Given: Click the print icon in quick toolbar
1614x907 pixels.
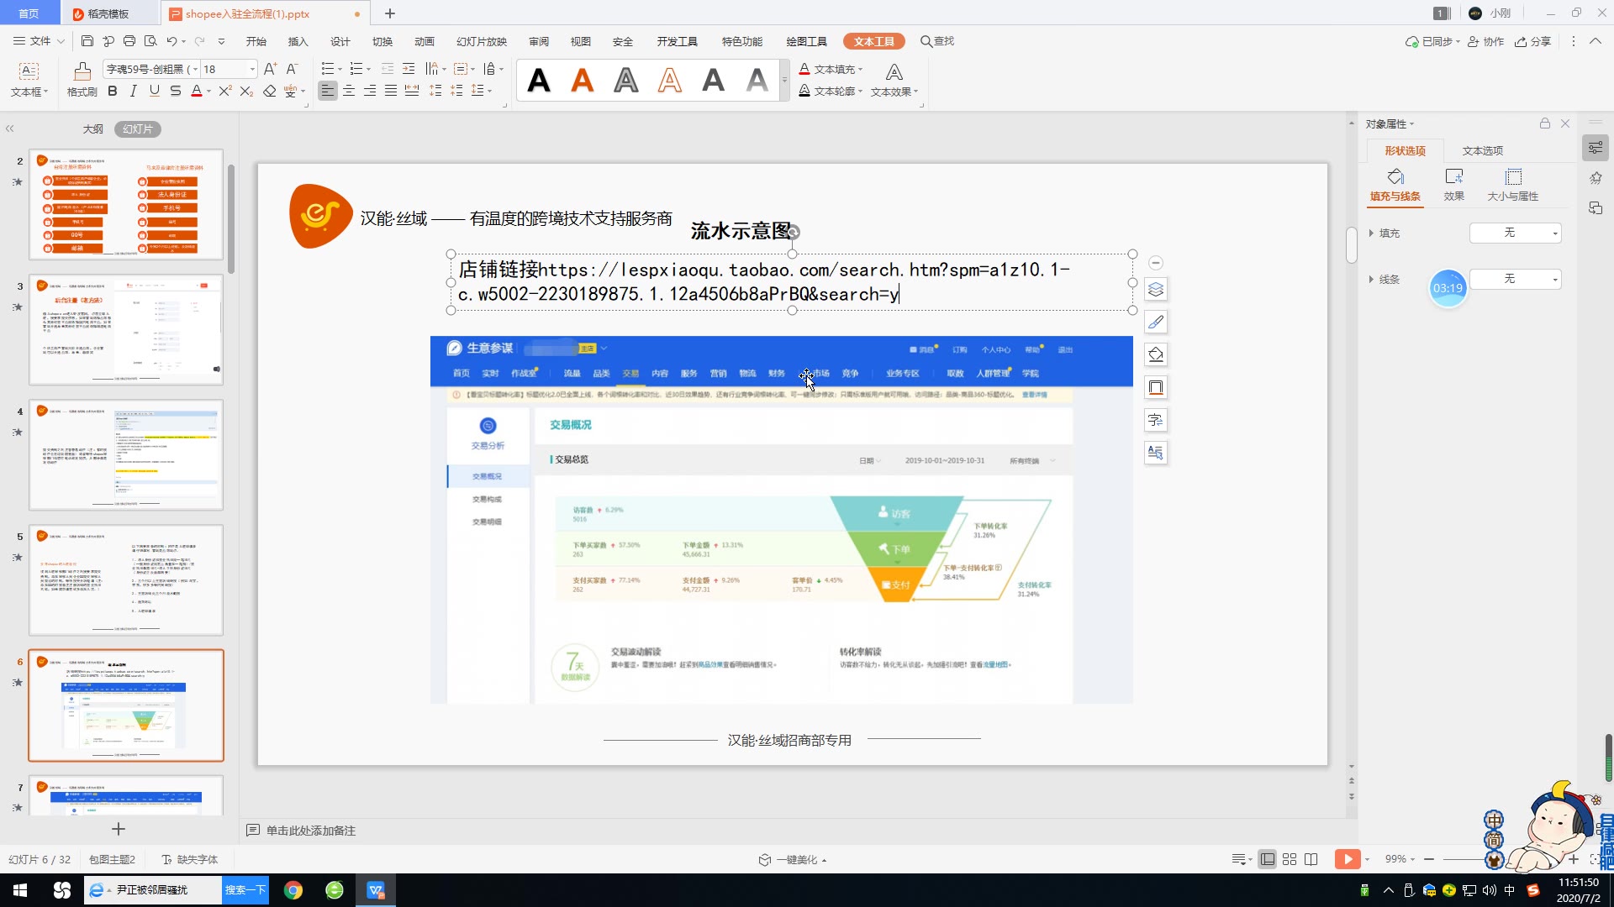Looking at the screenshot, I should click(x=129, y=41).
